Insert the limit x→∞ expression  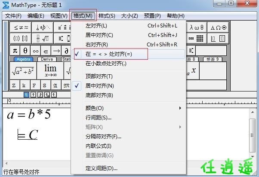point(50,71)
